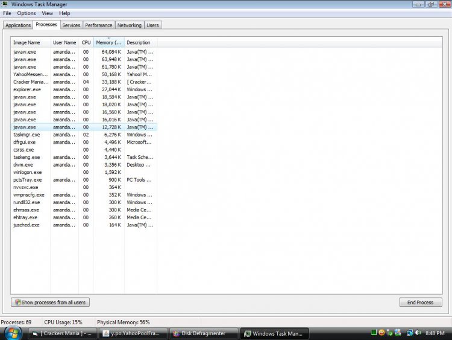
Task: Select the taskmgr.exe process
Action: point(84,135)
